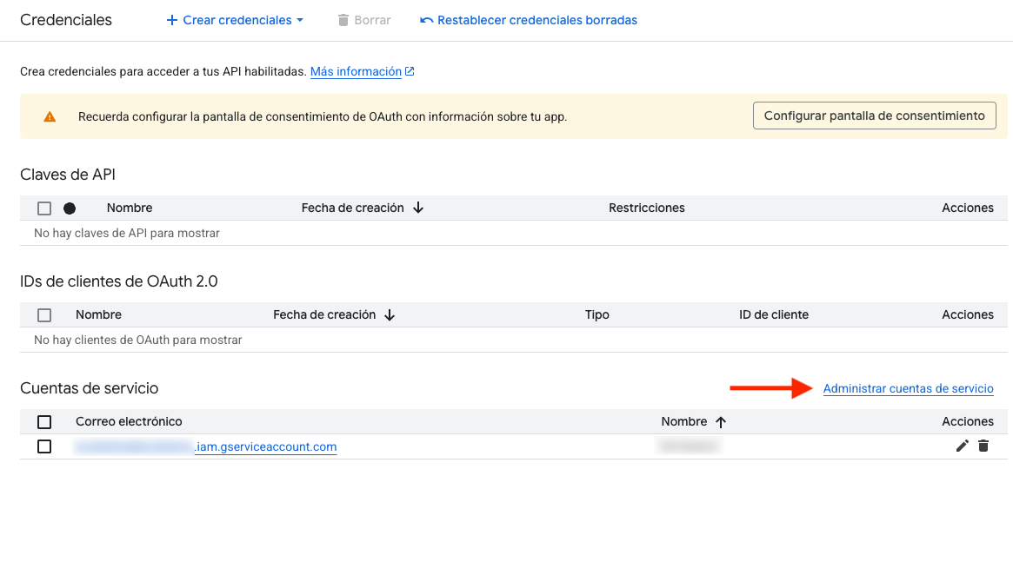Toggle the select-all checkbox in Claves de API
The height and width of the screenshot is (562, 1013).
point(44,208)
